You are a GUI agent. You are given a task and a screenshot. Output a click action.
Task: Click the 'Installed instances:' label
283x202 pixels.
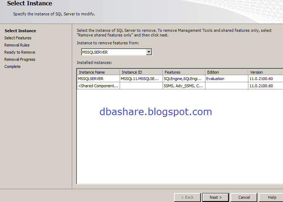coord(94,63)
